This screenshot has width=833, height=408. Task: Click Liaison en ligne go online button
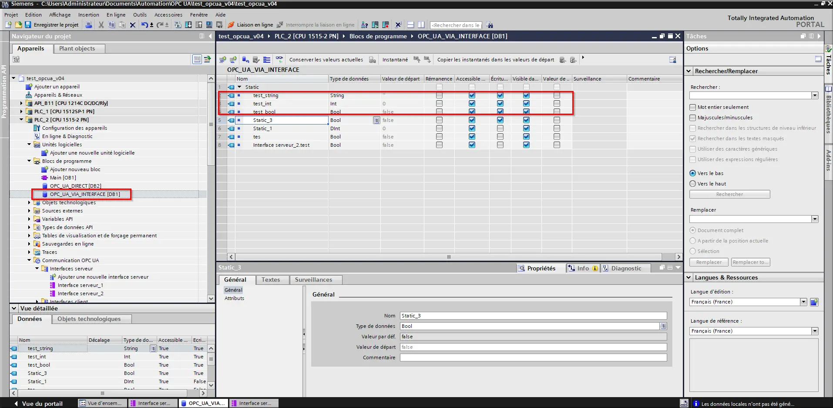(251, 25)
